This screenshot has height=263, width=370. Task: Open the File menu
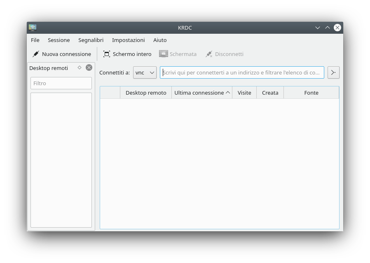(x=35, y=40)
